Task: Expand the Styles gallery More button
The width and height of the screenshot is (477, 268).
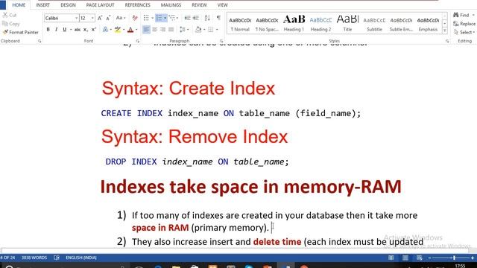Action: (444, 31)
